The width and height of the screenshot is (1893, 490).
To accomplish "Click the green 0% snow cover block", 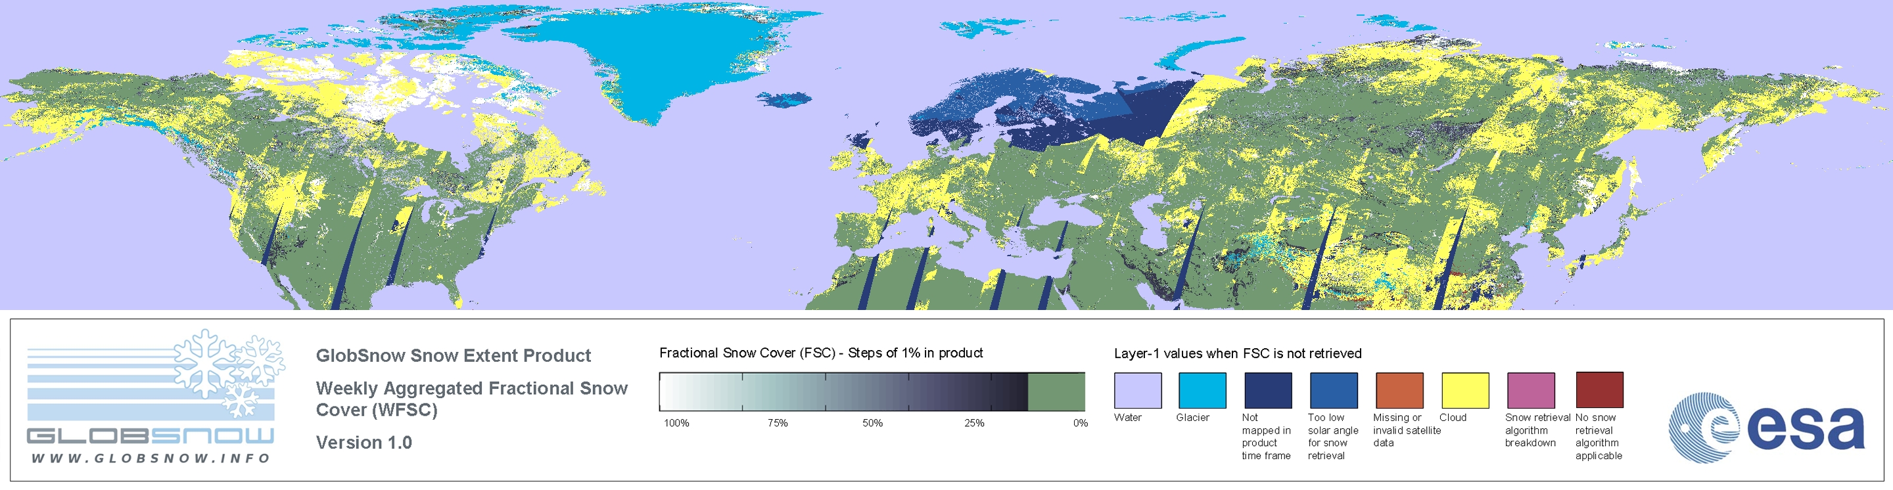I will coord(1056,391).
